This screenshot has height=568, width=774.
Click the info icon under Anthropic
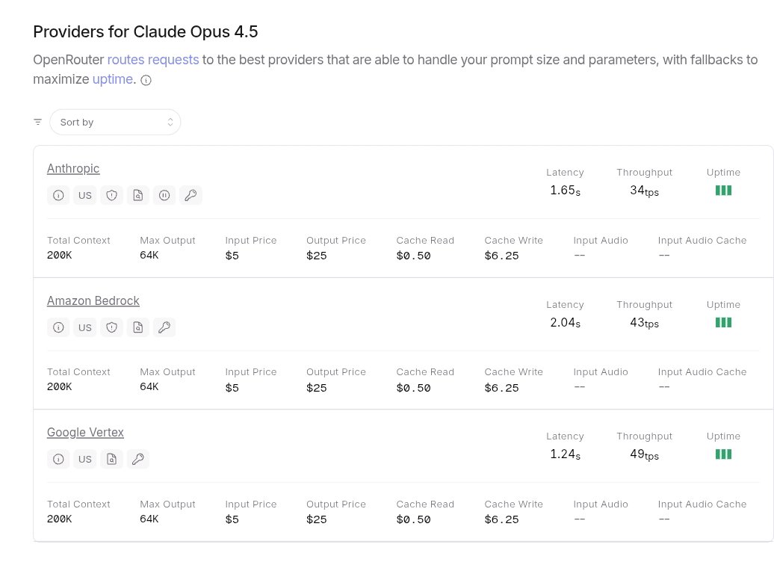click(58, 195)
